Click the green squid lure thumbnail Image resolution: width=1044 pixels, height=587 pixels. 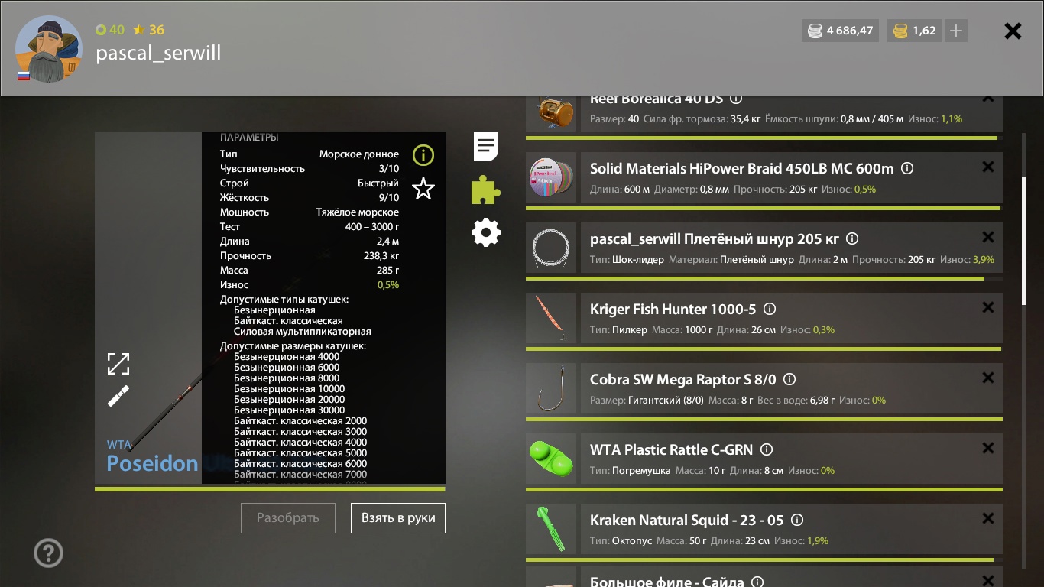pyautogui.click(x=551, y=529)
